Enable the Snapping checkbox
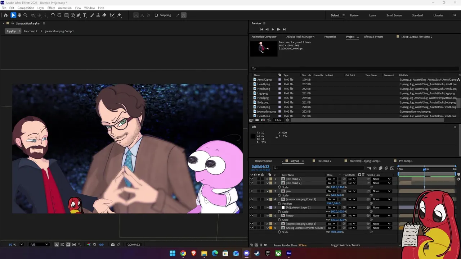The height and width of the screenshot is (259, 461). pos(156,15)
